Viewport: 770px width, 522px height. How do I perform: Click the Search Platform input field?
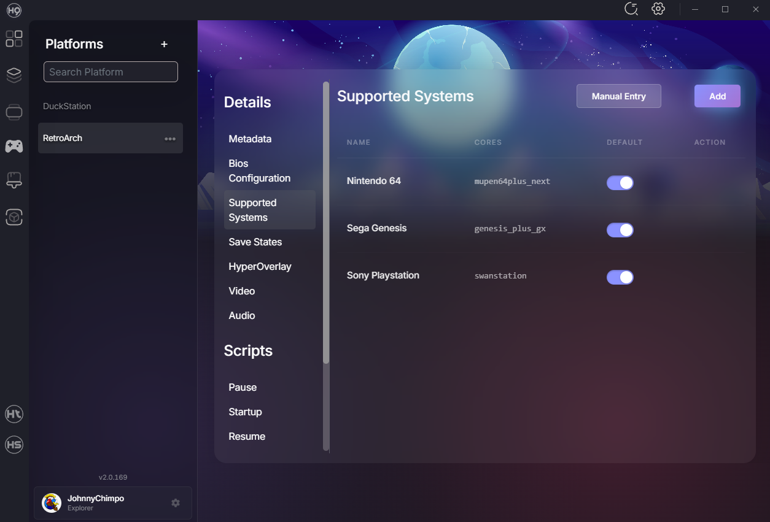click(x=111, y=72)
